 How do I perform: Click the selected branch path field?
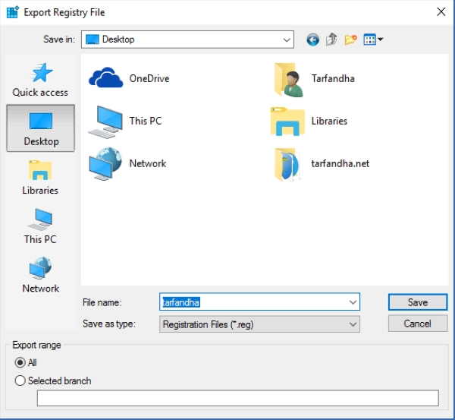click(237, 398)
